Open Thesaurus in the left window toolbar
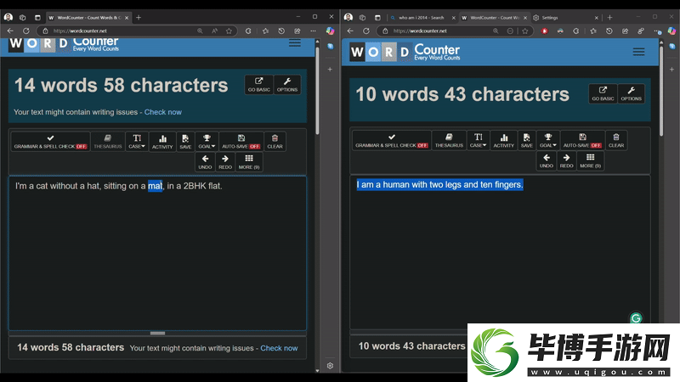The image size is (680, 382). pos(108,142)
